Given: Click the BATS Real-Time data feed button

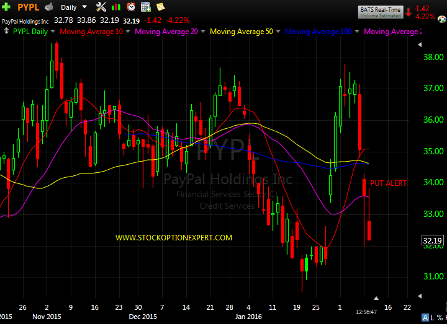Looking at the screenshot, I should click(381, 12).
